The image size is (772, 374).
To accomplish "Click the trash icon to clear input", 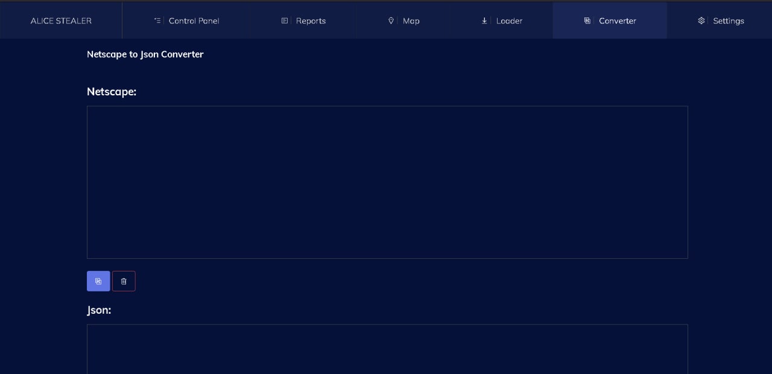I will click(124, 281).
